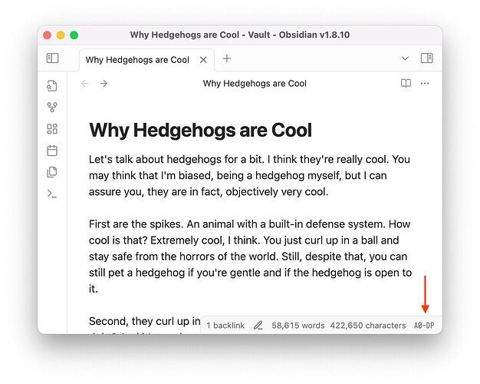Click the pencil editing mode status icon
480x384 pixels.
258,325
